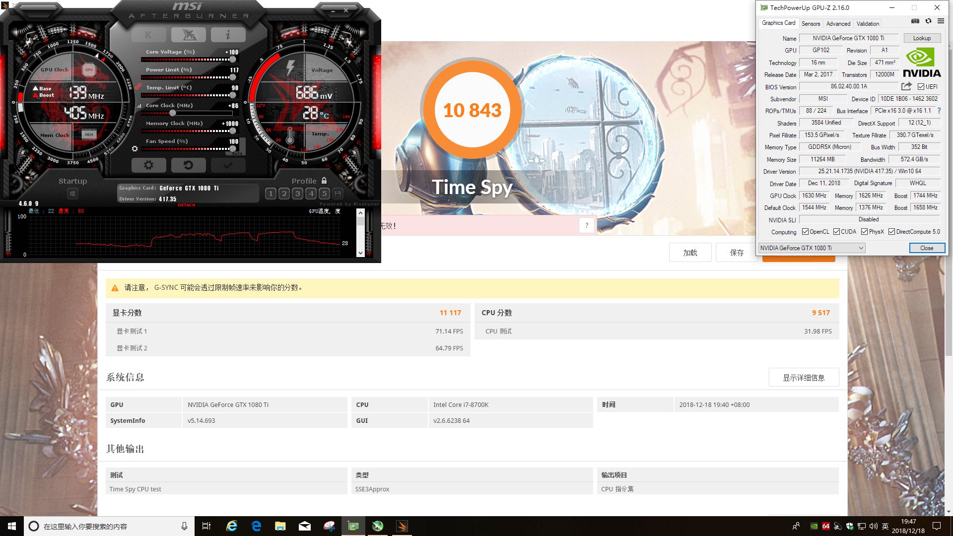Open the Windows Start menu
The width and height of the screenshot is (953, 536).
(x=12, y=526)
